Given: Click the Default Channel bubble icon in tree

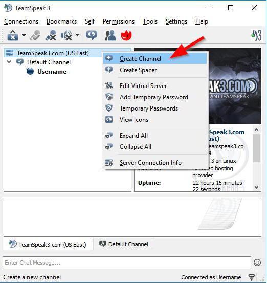Looking at the screenshot, I should click(x=20, y=62).
